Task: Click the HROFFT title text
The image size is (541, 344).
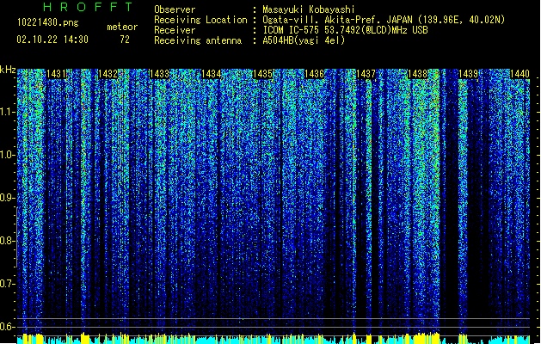Action: coord(88,7)
